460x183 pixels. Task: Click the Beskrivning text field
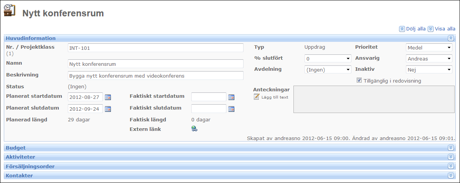pos(155,76)
